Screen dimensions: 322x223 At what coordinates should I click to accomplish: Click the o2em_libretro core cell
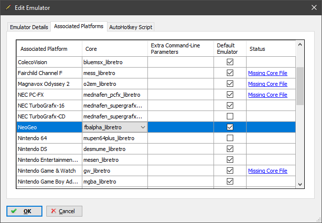click(x=115, y=84)
